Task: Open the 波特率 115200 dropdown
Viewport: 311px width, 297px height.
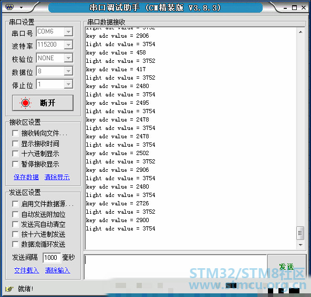Action: pyautogui.click(x=68, y=45)
